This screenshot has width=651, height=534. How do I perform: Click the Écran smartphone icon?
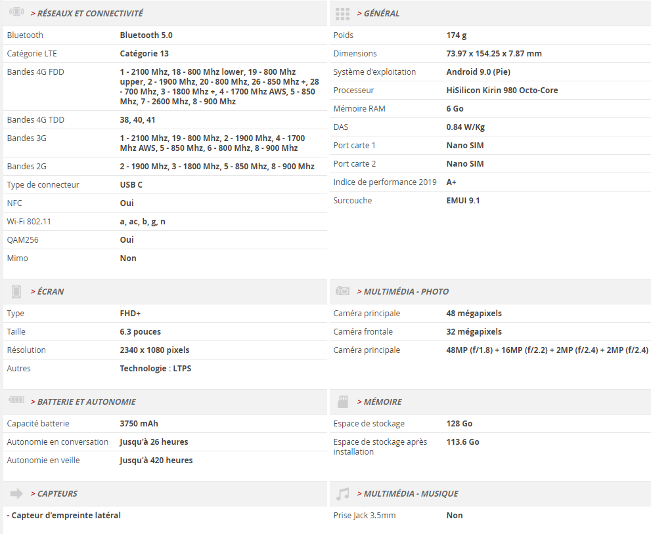tap(16, 291)
